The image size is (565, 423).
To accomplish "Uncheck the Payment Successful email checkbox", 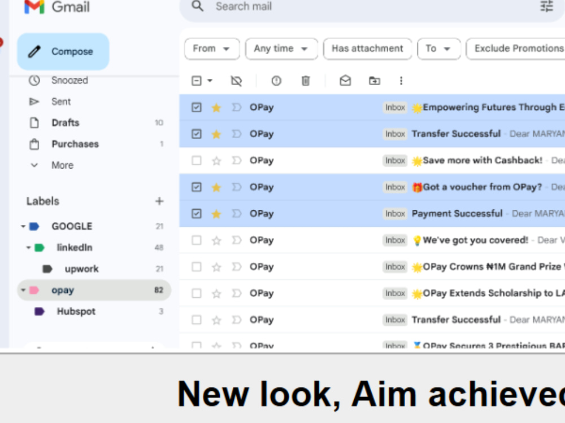I will coord(197,214).
